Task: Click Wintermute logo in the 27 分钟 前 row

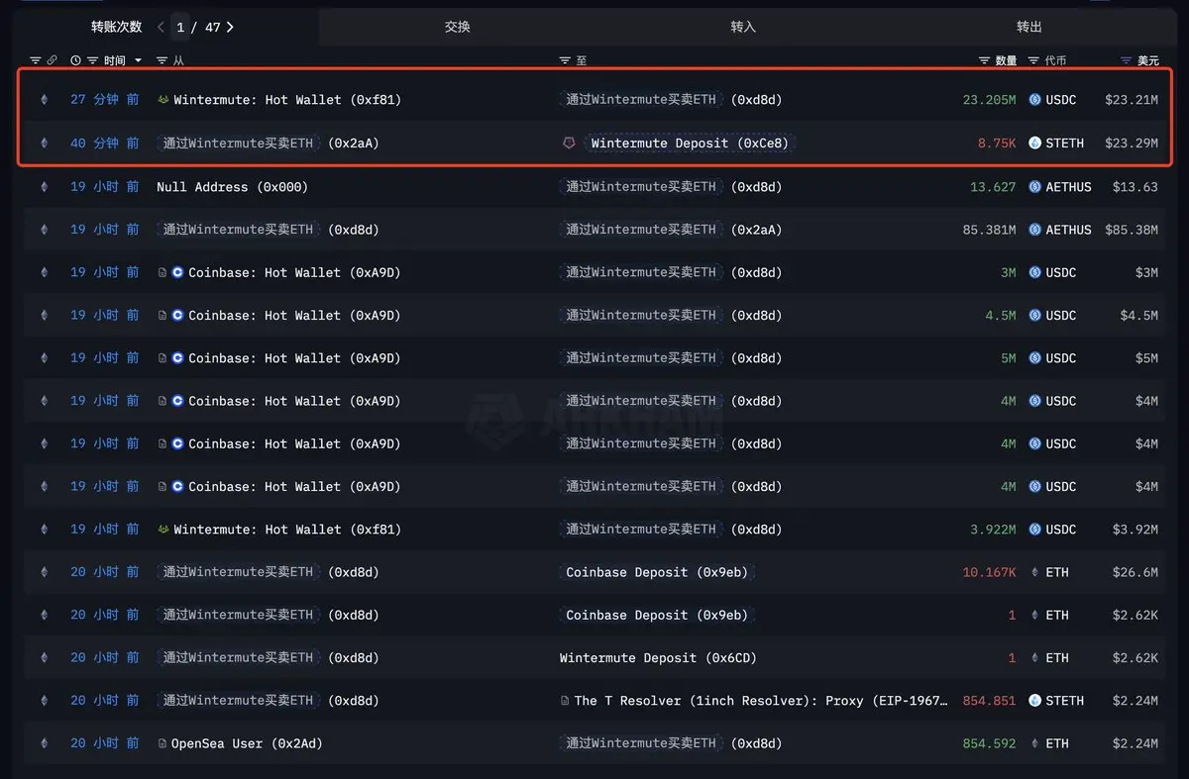Action: [x=162, y=100]
